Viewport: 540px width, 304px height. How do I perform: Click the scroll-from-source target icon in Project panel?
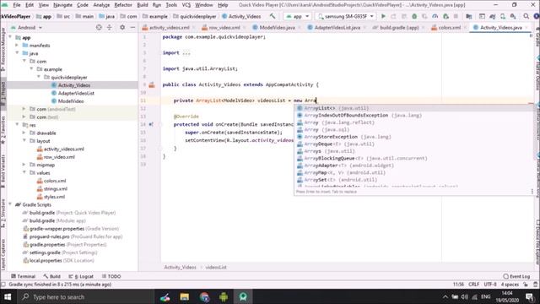point(99,27)
